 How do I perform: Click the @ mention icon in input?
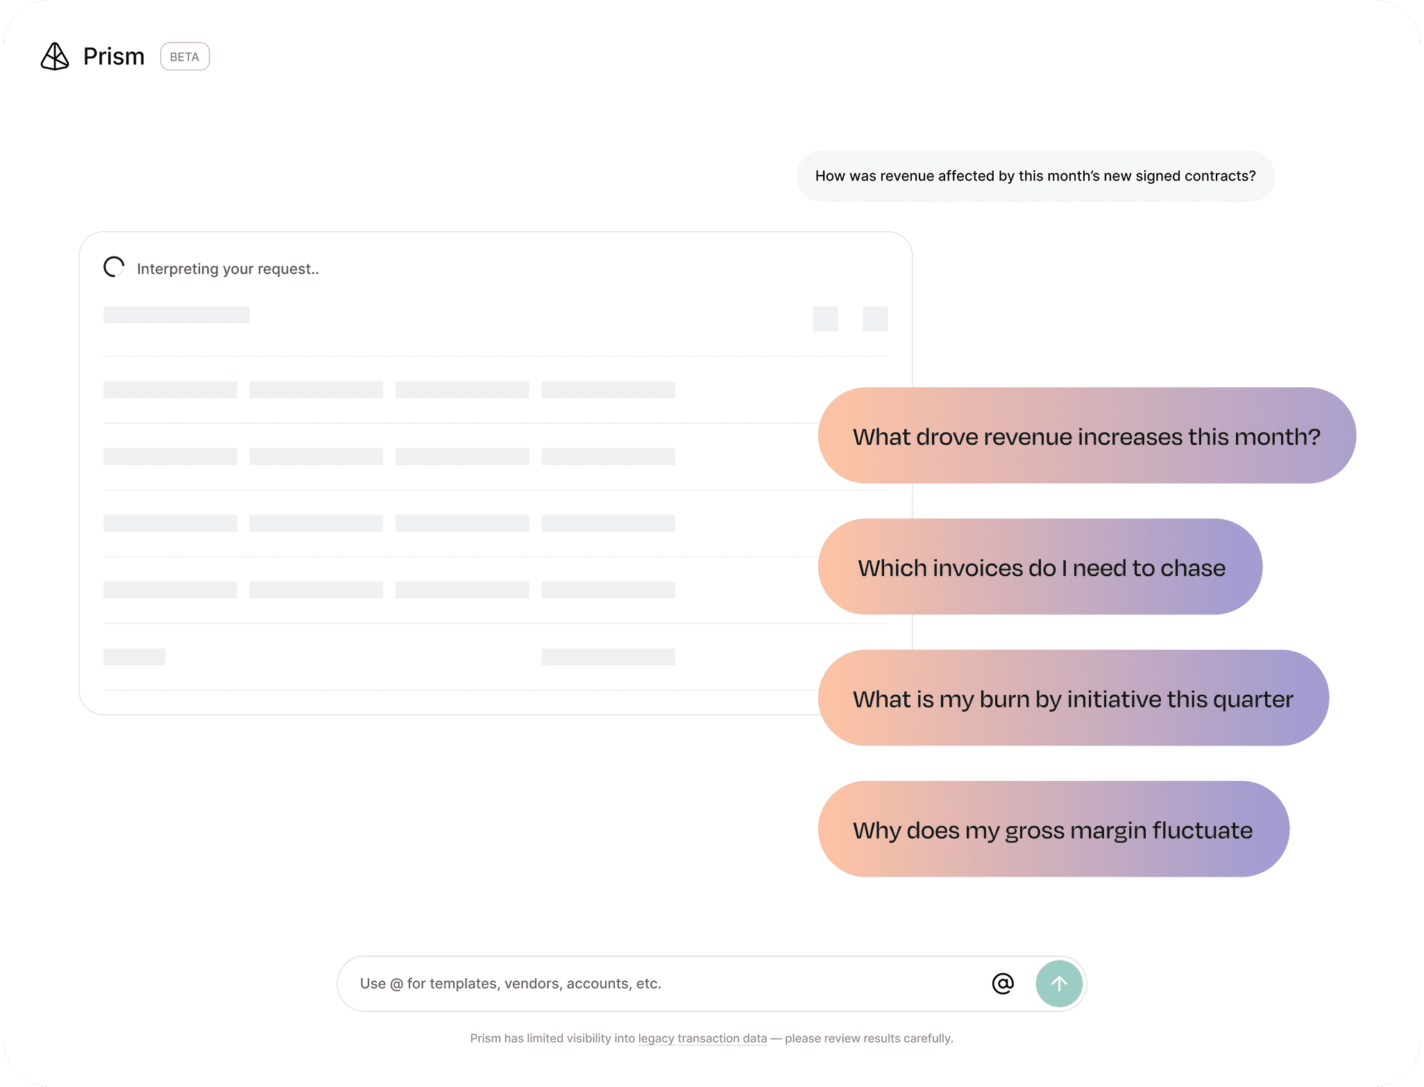(x=1003, y=983)
